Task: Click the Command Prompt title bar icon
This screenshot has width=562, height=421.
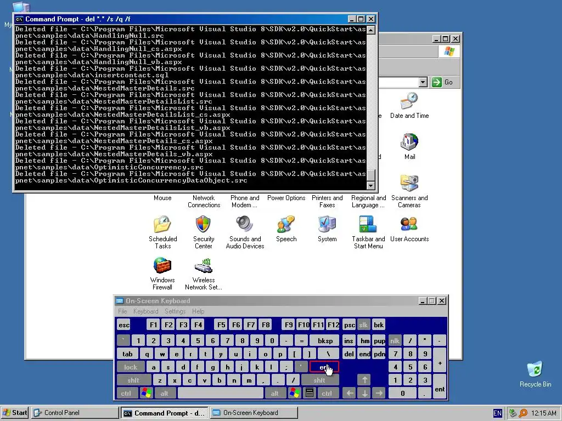Action: (19, 19)
